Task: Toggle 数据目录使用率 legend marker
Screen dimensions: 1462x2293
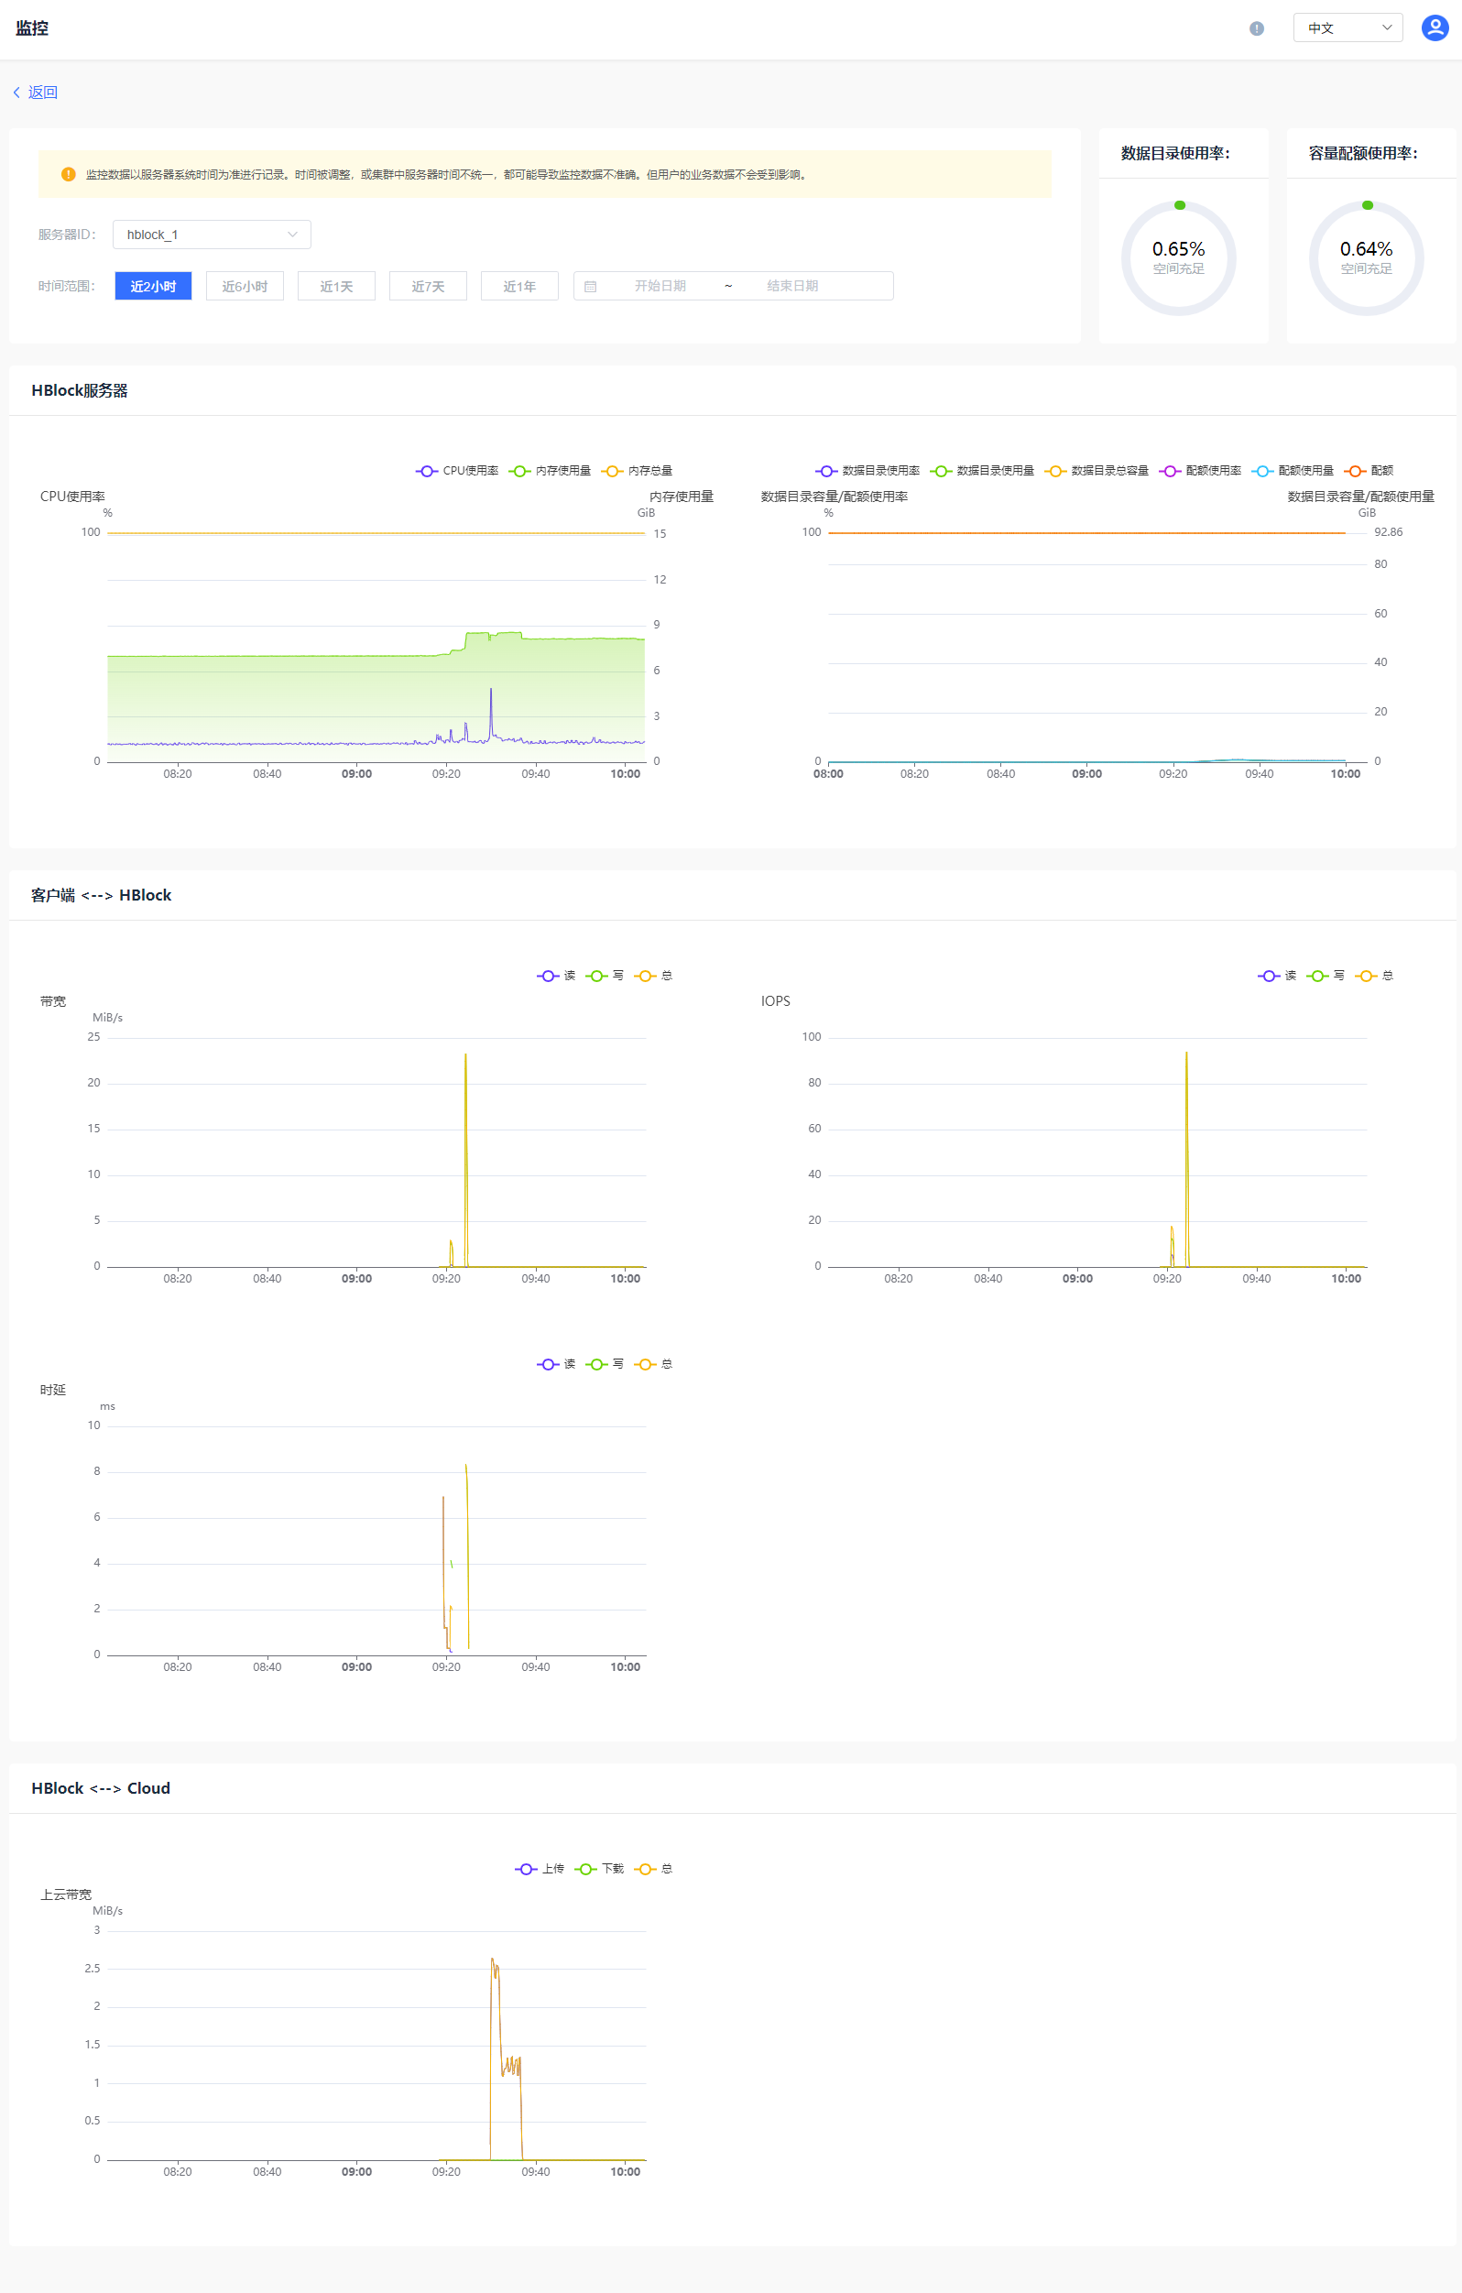Action: click(825, 470)
